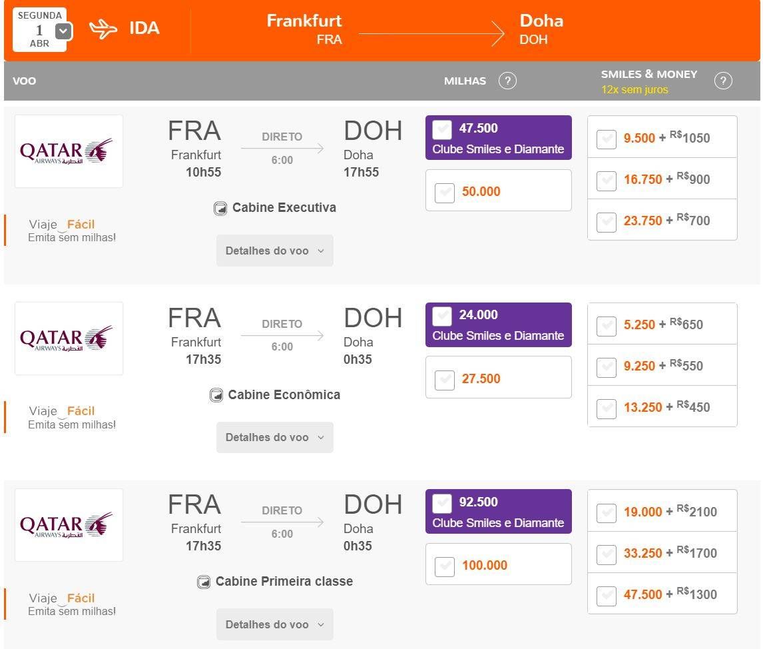Image resolution: width=763 pixels, height=649 pixels.
Task: Click the seat icon beside Cabine Econômica
Action: point(216,396)
